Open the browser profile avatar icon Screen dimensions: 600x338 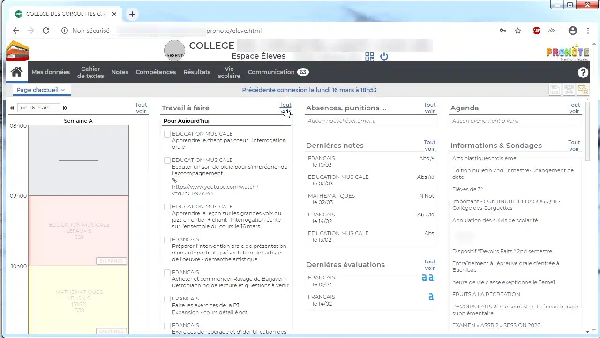[x=572, y=31]
